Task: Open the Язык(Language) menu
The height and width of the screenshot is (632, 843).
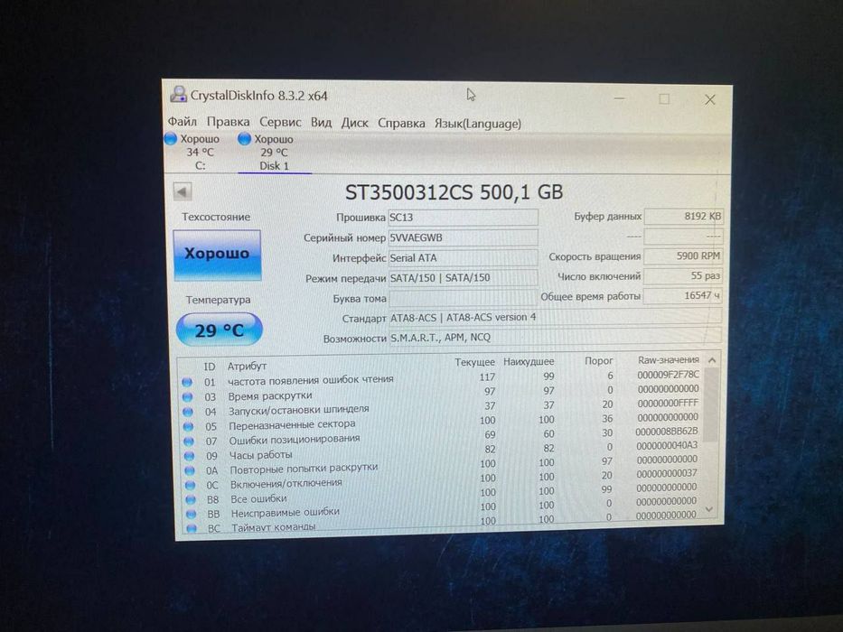Action: (478, 124)
